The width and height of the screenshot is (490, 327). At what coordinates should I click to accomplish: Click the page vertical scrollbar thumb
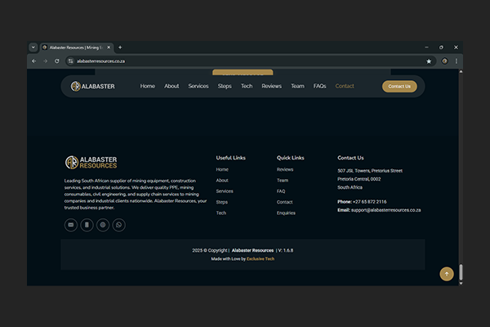(461, 272)
